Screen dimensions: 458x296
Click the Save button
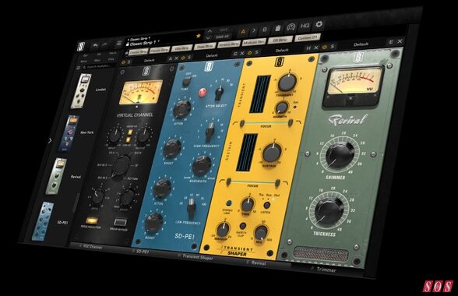[x=224, y=30]
